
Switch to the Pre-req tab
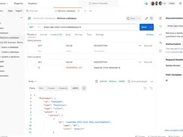(78, 35)
